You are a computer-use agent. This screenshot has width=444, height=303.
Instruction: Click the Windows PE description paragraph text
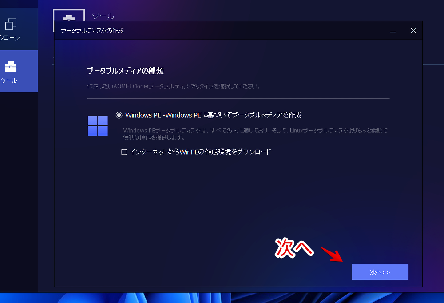pos(255,134)
